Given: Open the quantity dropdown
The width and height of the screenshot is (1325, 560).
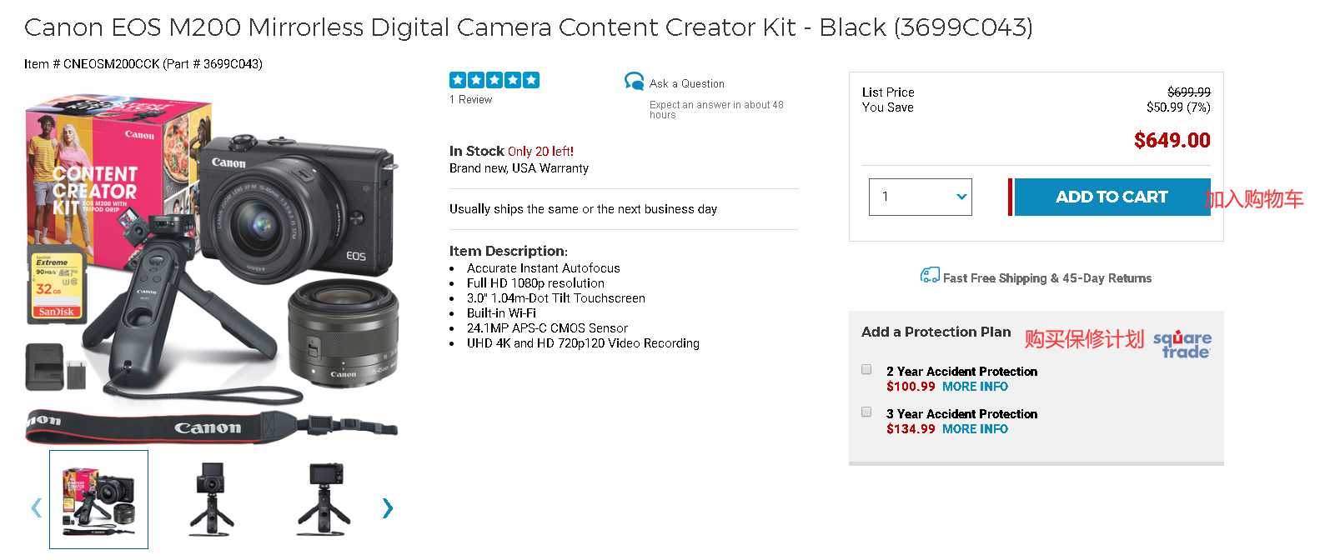Looking at the screenshot, I should (x=920, y=197).
